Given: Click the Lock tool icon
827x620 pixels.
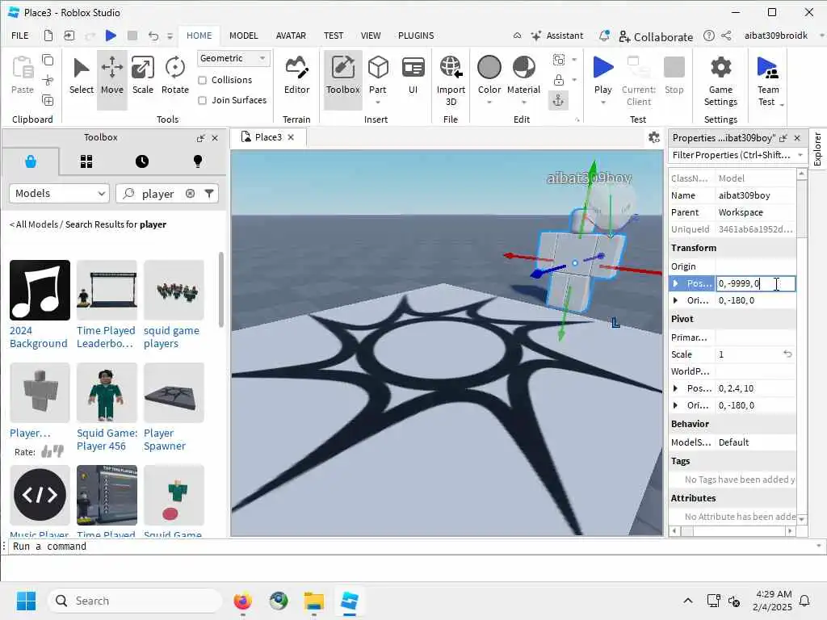Looking at the screenshot, I should click(x=559, y=80).
